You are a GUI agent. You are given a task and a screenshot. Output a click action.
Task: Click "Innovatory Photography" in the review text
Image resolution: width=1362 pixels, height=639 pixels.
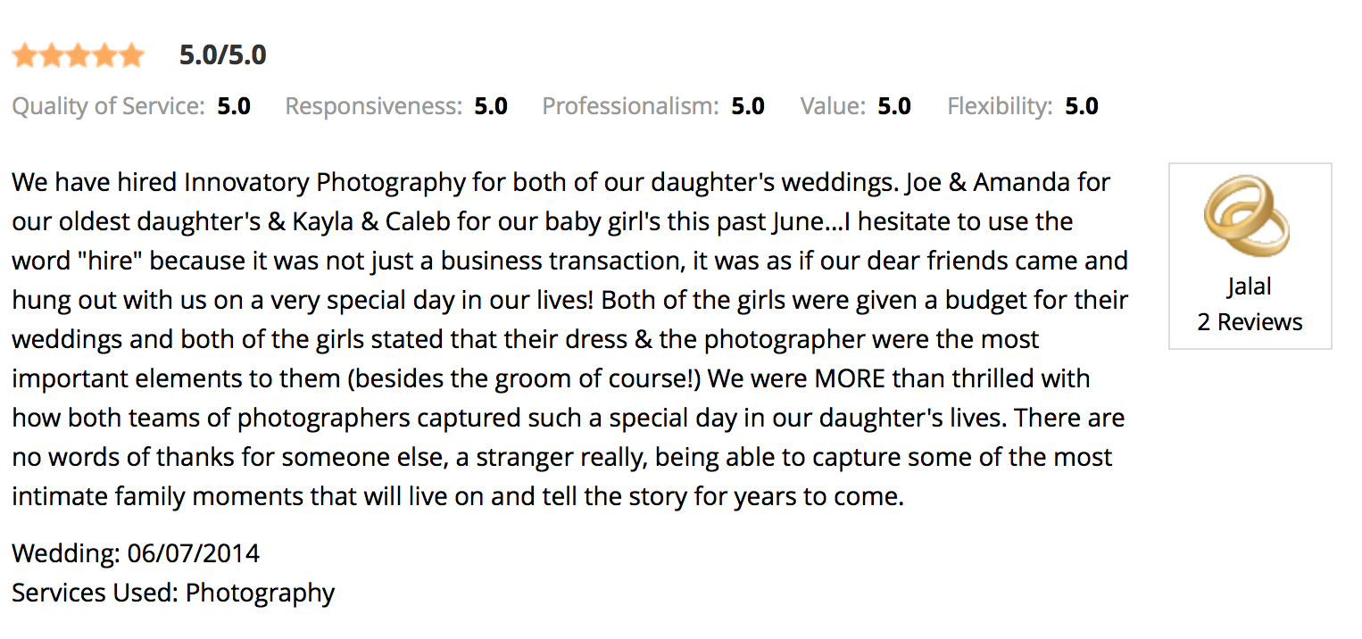pos(324,183)
